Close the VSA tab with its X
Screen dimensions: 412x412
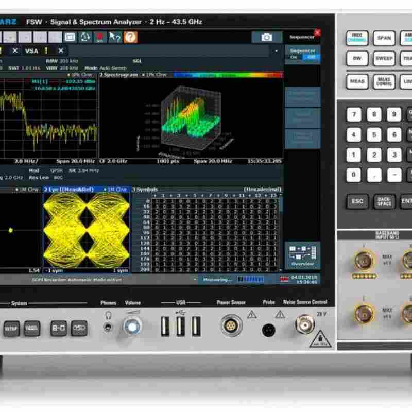click(x=61, y=50)
